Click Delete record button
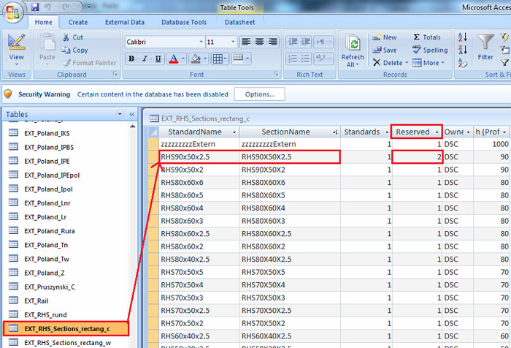The image size is (511, 348). [388, 63]
